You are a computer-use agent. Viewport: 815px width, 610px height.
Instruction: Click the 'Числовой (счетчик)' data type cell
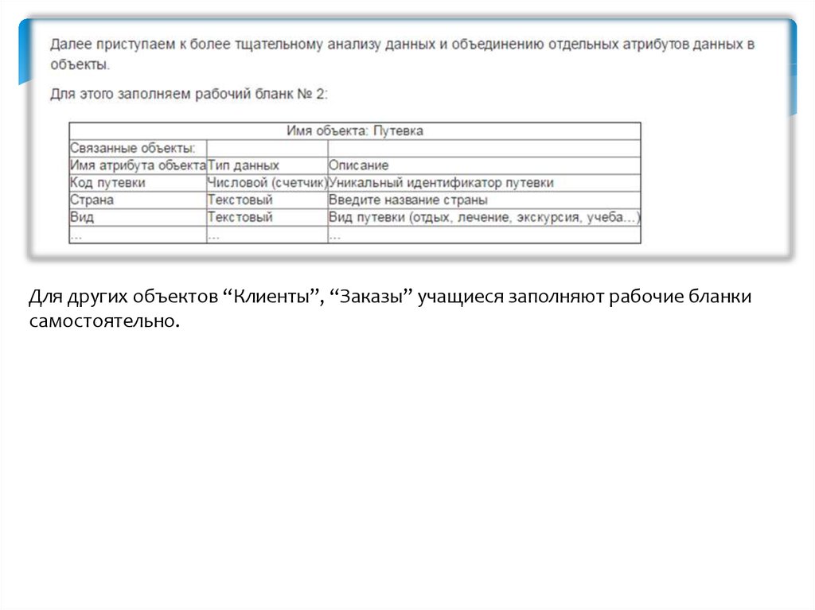(x=267, y=183)
